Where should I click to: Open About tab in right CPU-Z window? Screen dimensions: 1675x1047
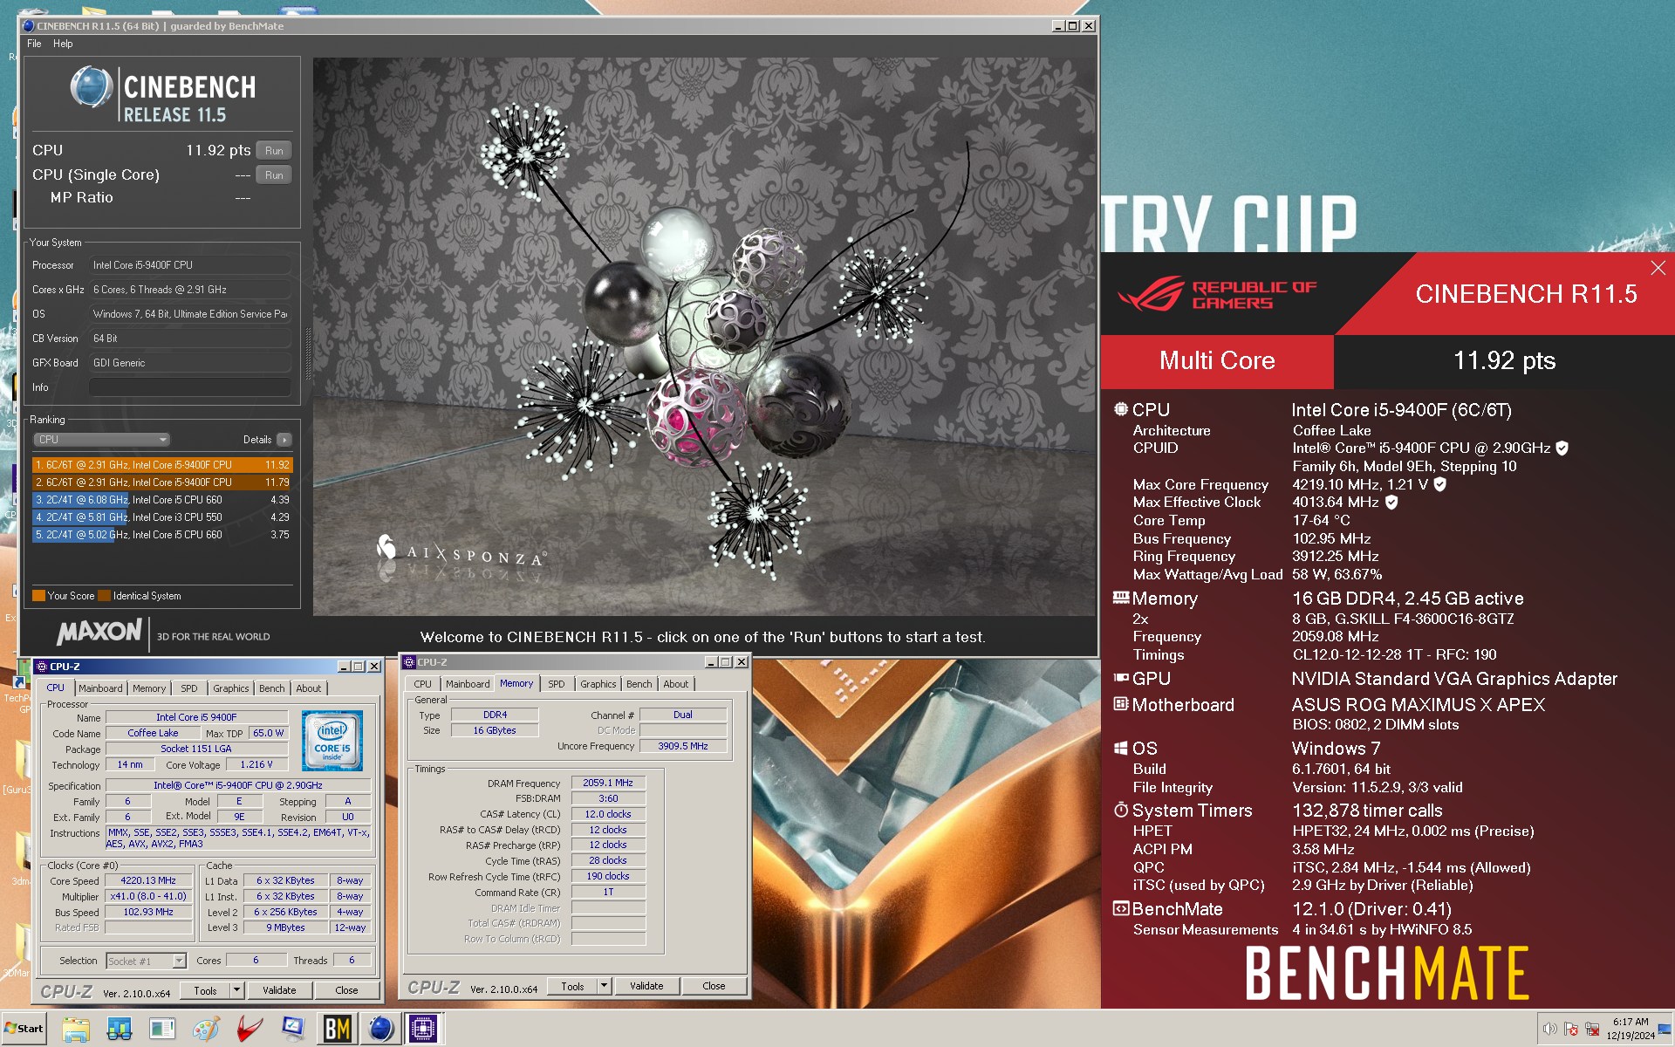coord(675,684)
